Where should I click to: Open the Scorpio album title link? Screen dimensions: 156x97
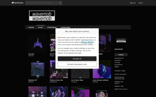click(x=31, y=54)
